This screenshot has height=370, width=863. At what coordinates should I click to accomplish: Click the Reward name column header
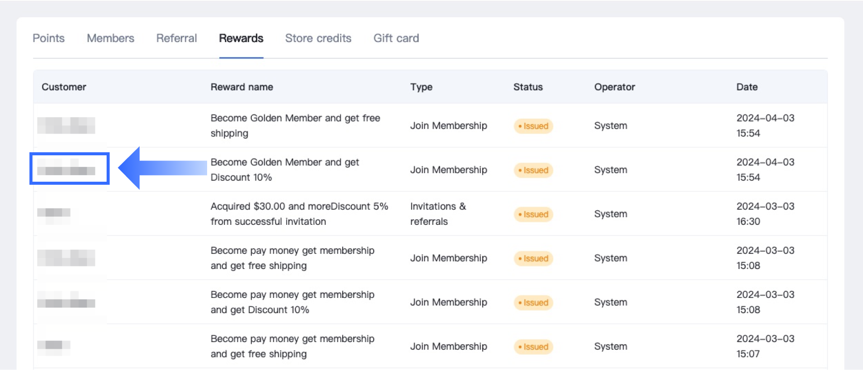click(x=242, y=87)
